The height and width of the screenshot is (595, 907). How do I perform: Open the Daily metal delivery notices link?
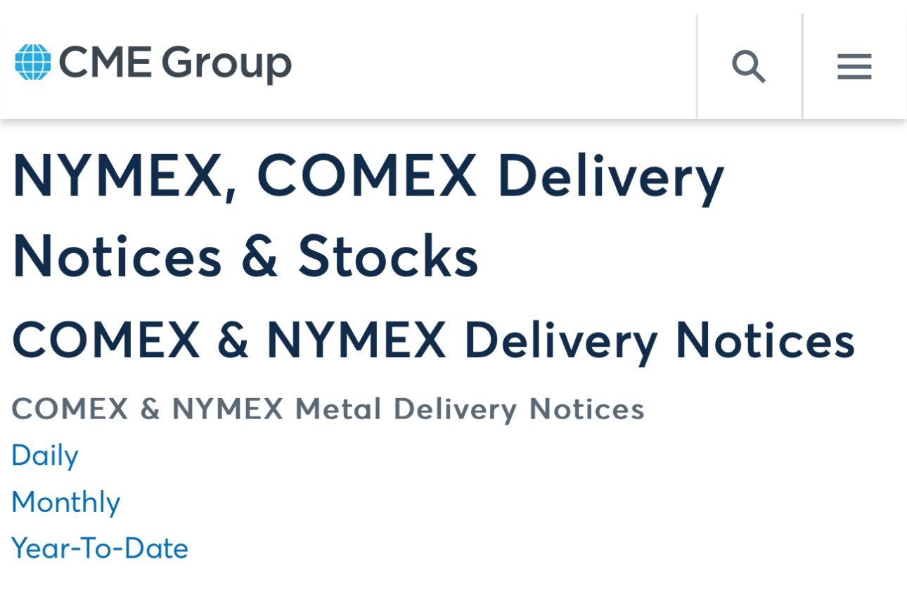click(x=45, y=456)
